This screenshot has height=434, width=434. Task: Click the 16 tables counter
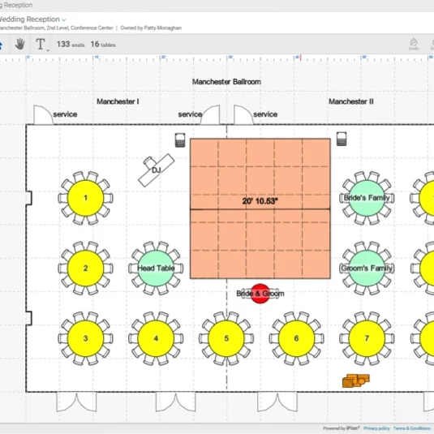pyautogui.click(x=103, y=45)
